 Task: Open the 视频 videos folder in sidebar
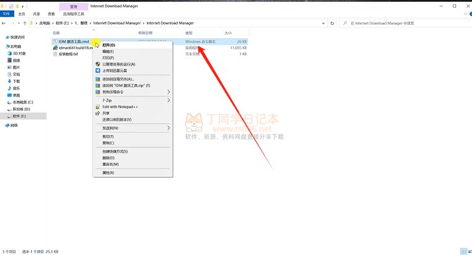click(x=14, y=61)
